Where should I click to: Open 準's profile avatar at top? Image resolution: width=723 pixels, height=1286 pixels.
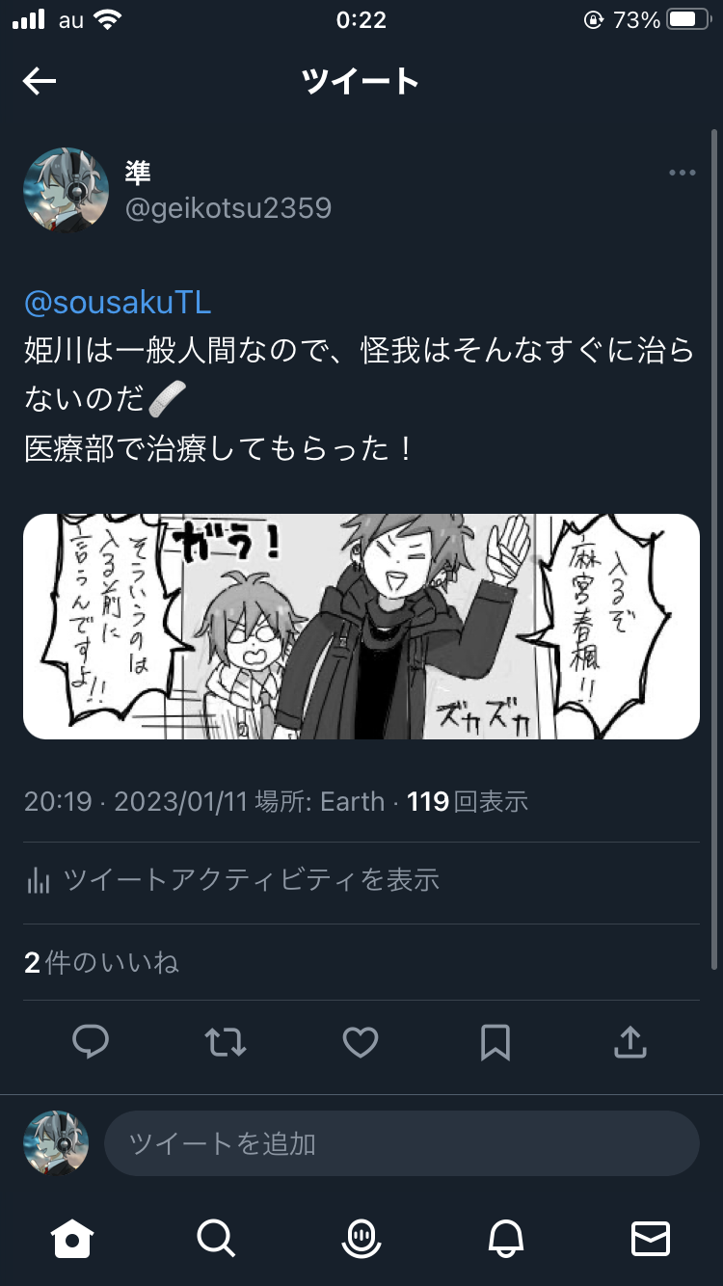click(x=66, y=190)
